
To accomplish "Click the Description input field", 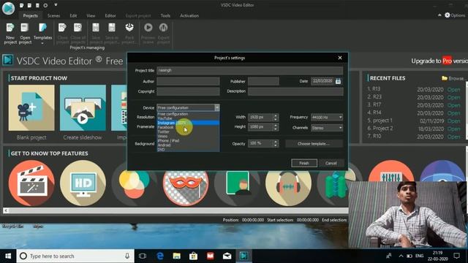I will pyautogui.click(x=295, y=91).
